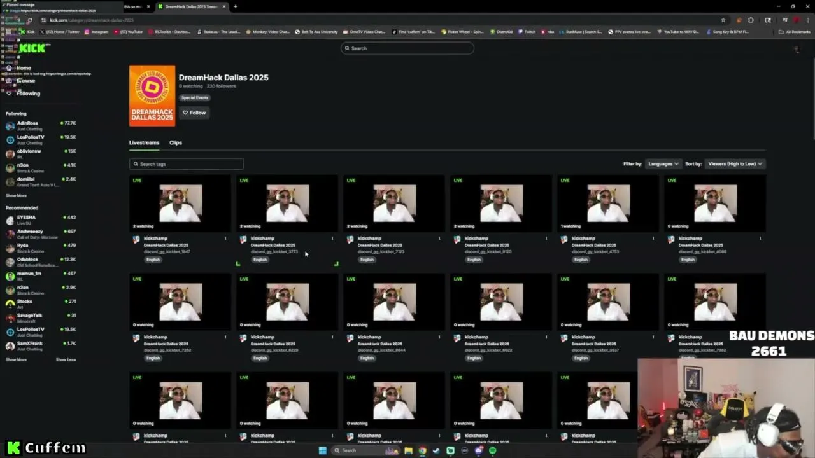Click the Kick logo in the sidebar
Screen dimensions: 815x458
coord(33,48)
